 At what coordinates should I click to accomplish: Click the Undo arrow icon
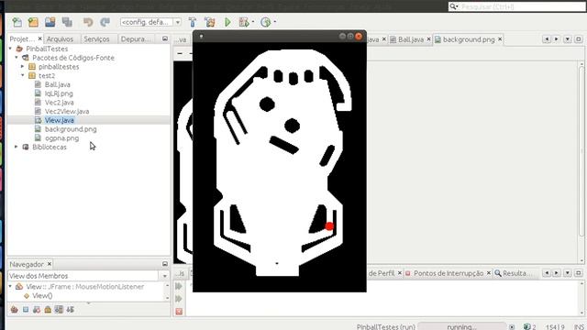88,22
